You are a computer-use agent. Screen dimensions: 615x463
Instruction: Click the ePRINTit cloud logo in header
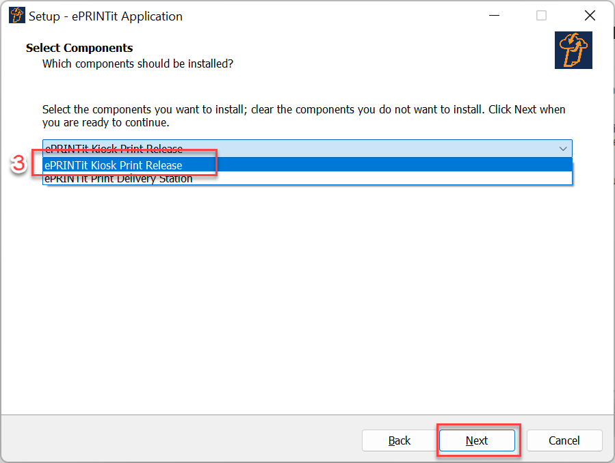coord(573,50)
